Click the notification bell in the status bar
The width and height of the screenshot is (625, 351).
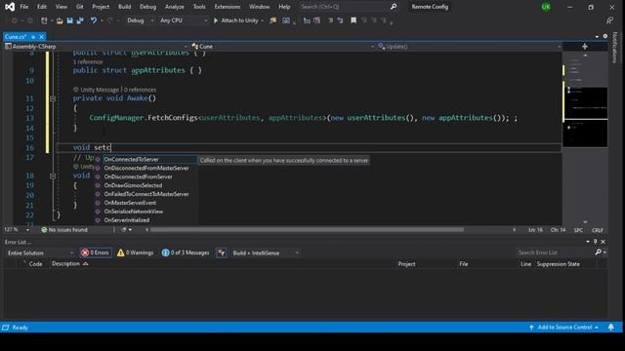point(611,328)
